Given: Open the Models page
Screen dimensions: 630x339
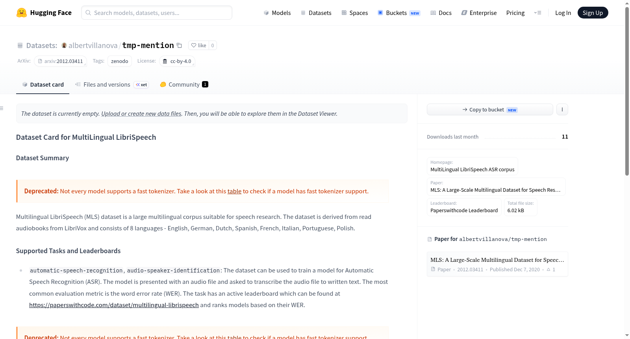Looking at the screenshot, I should coord(277,13).
